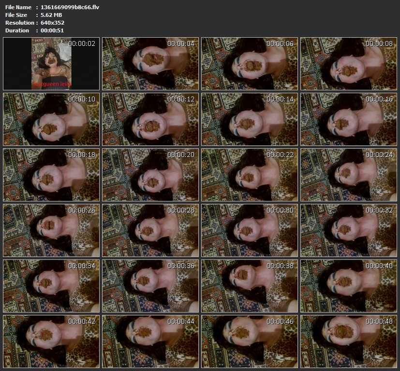Viewport: 400px width, 371px height.
Task: Click the thumbnail at 00:00:08
Action: (348, 64)
